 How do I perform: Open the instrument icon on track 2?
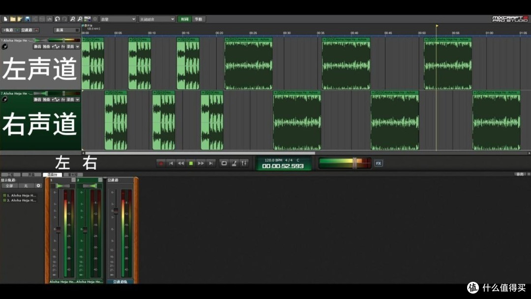[4, 99]
